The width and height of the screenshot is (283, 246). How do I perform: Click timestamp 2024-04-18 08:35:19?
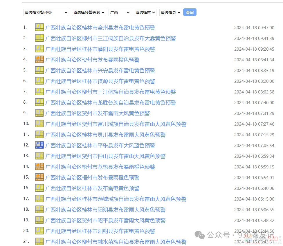tap(254, 70)
